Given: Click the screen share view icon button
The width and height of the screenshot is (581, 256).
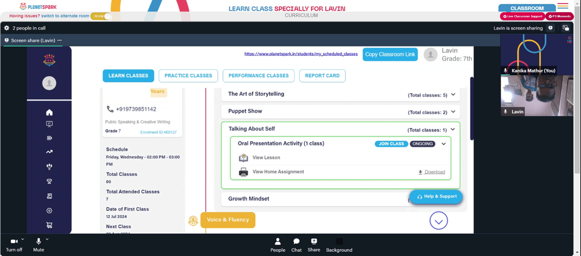Looking at the screenshot, I should click(x=551, y=28).
